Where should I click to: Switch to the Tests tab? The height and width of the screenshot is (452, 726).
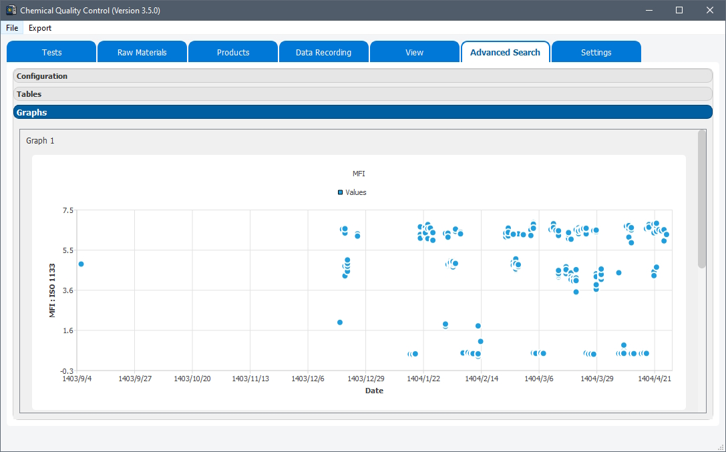[51, 51]
